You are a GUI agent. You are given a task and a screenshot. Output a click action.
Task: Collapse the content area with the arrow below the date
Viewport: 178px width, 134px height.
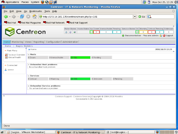(x=174, y=52)
